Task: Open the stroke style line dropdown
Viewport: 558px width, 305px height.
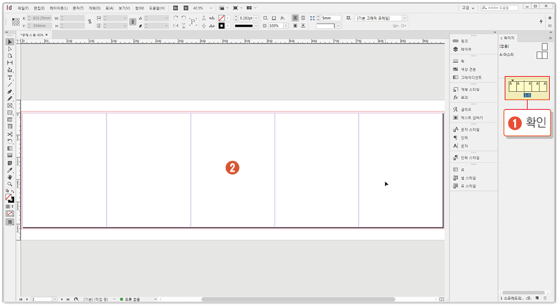Action: point(256,25)
